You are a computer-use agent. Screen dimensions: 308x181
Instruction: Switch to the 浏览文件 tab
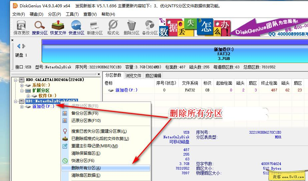pos(133,76)
